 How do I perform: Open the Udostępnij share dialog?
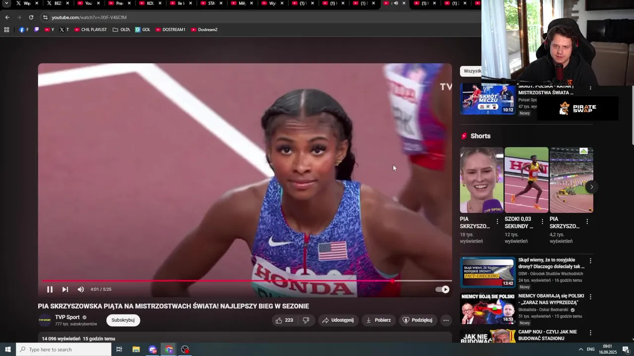[x=338, y=320]
